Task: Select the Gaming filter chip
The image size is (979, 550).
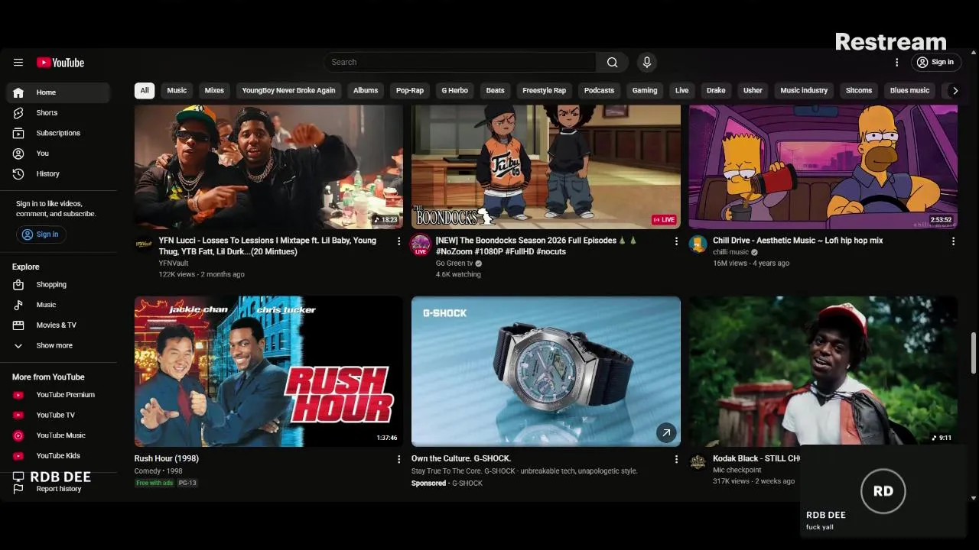Action: tap(645, 90)
